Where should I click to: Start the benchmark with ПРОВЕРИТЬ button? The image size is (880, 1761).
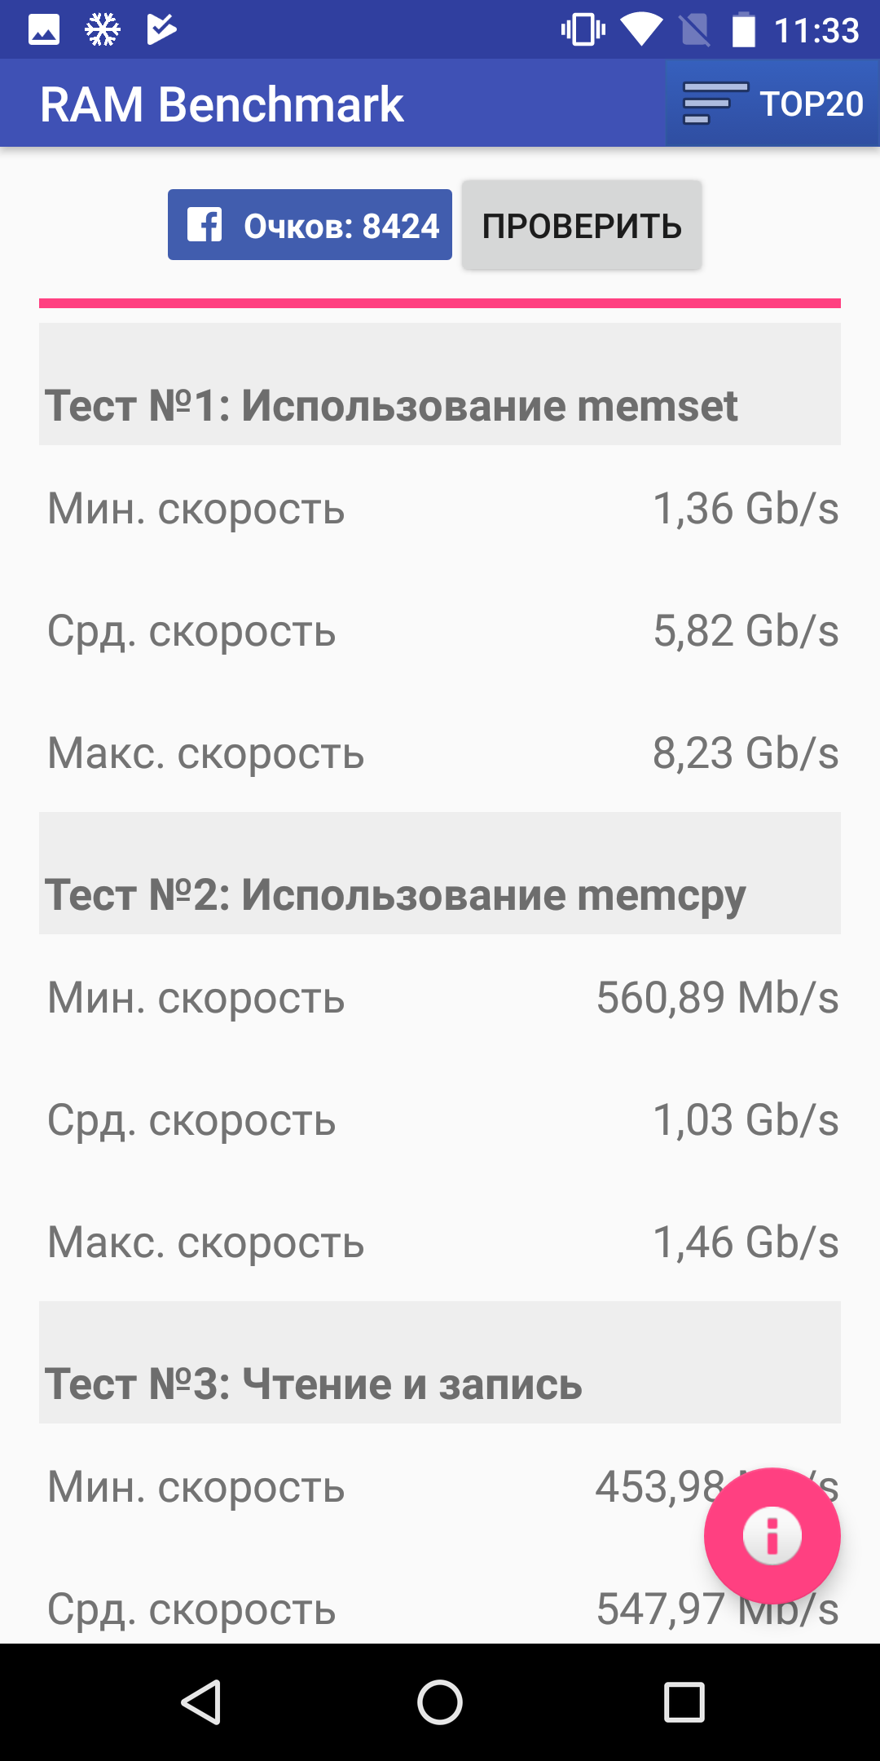click(582, 225)
